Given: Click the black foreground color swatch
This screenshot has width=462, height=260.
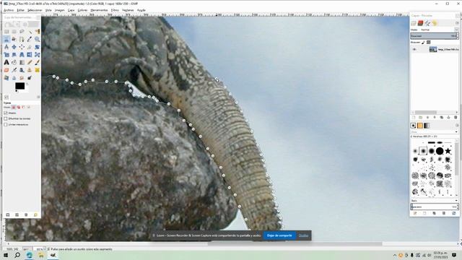Looking at the screenshot, I should pyautogui.click(x=19, y=86).
